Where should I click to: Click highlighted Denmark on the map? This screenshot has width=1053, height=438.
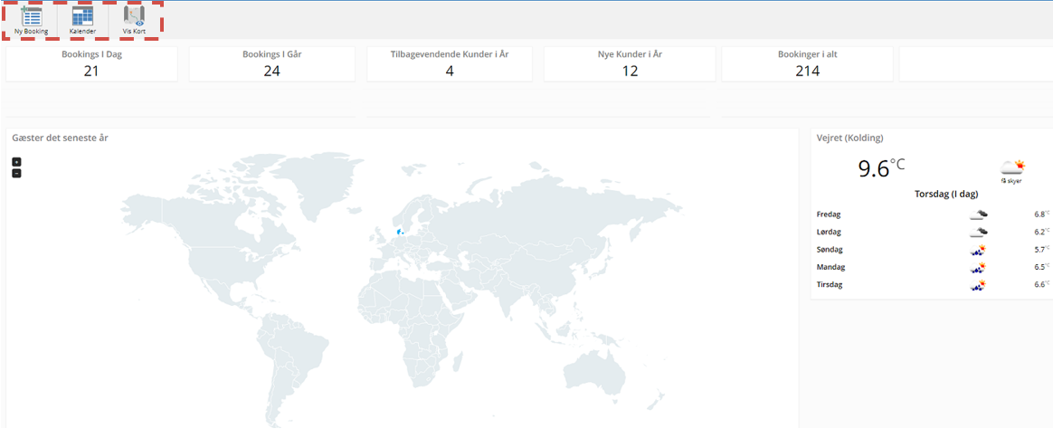click(399, 232)
